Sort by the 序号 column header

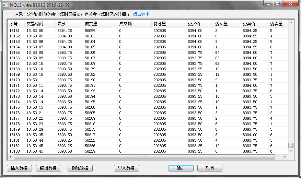[x=16, y=24]
